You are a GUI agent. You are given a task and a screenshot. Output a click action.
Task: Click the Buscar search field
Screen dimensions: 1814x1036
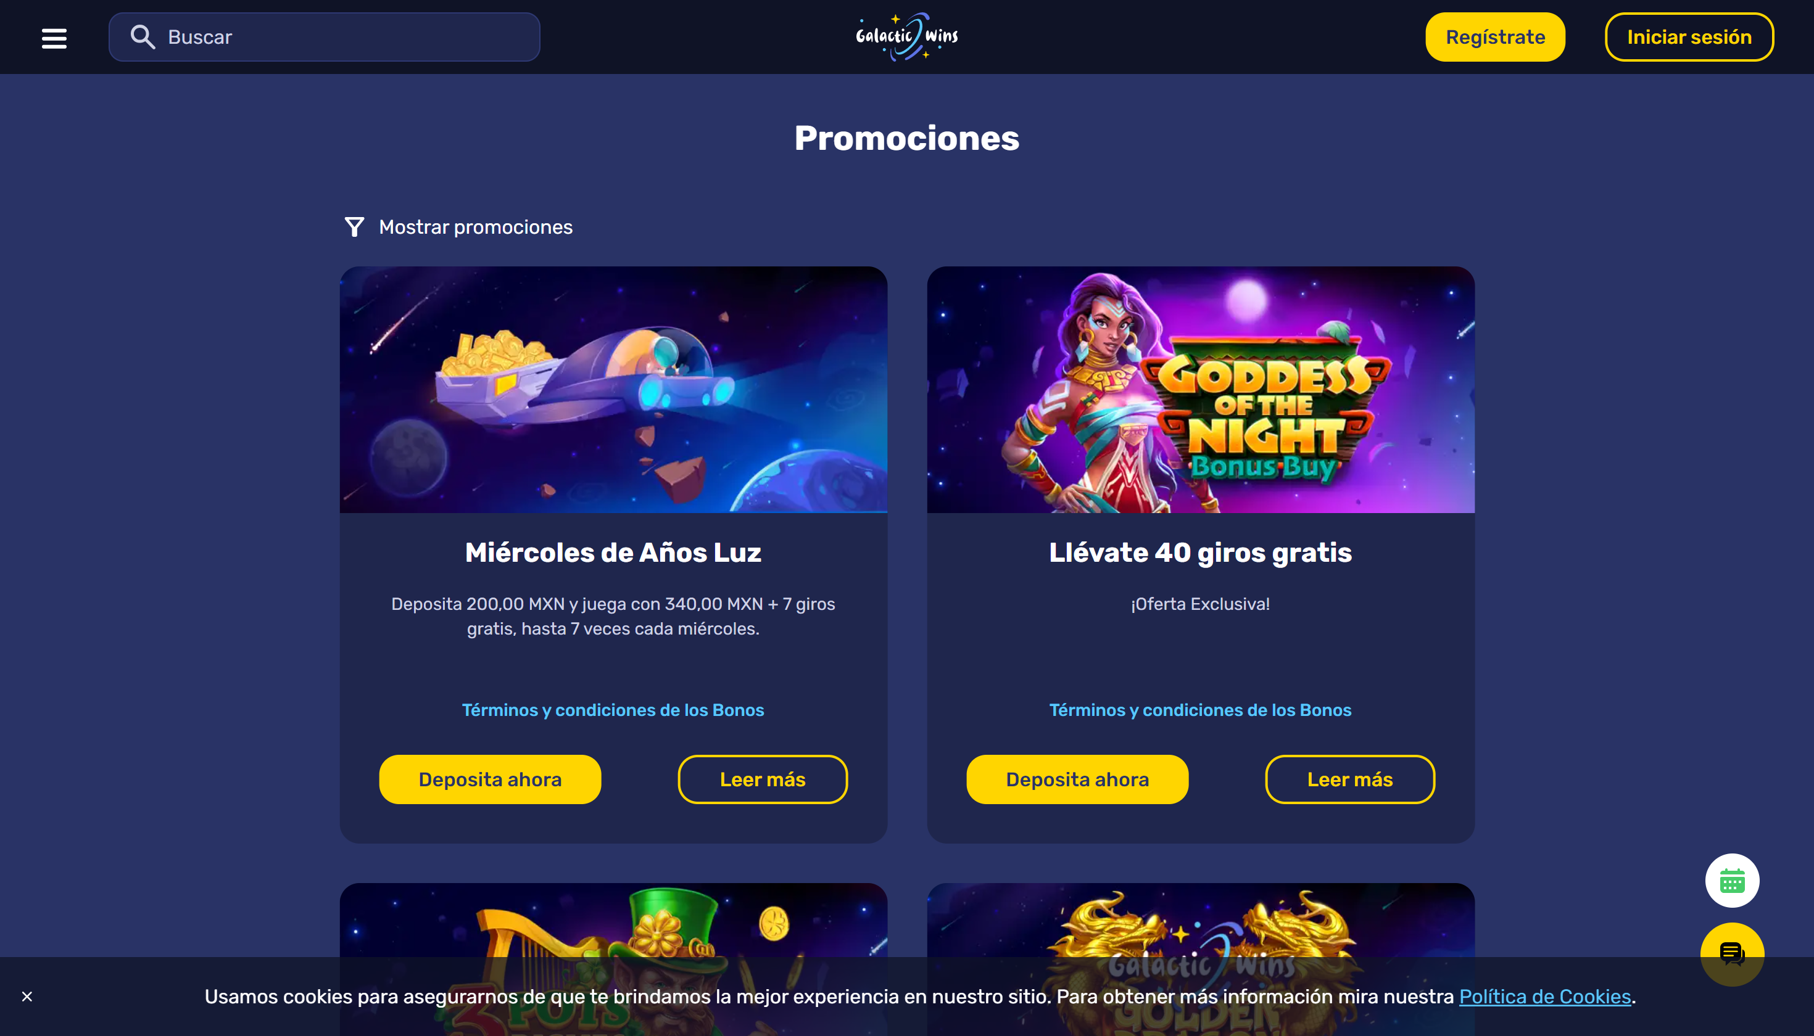coord(324,37)
